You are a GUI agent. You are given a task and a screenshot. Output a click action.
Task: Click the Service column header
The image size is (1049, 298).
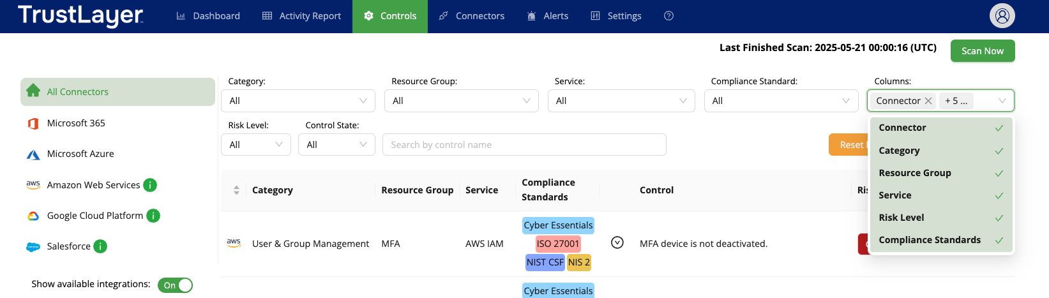tap(481, 190)
